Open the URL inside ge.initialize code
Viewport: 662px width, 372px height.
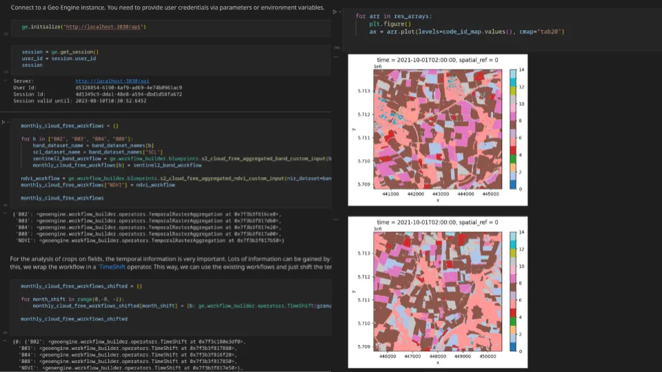103,27
